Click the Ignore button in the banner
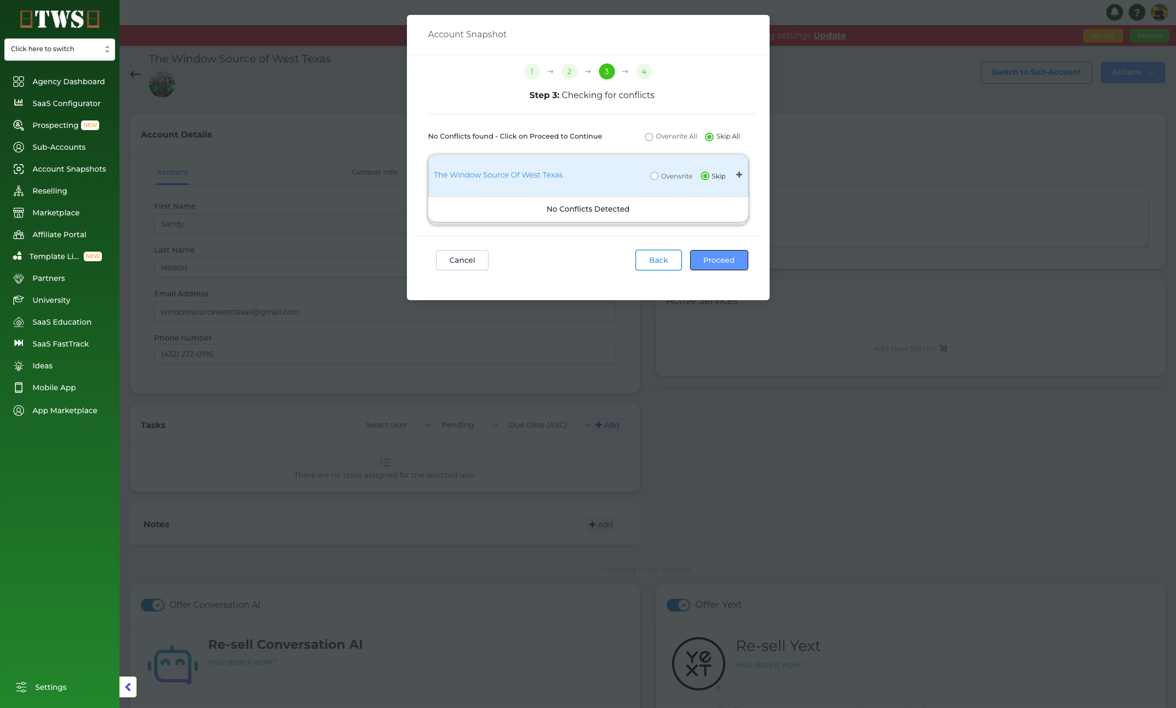1176x708 pixels. click(1103, 35)
